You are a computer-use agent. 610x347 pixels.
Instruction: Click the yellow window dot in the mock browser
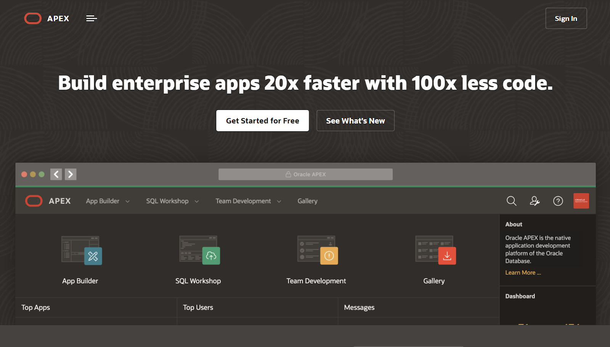[x=33, y=174]
